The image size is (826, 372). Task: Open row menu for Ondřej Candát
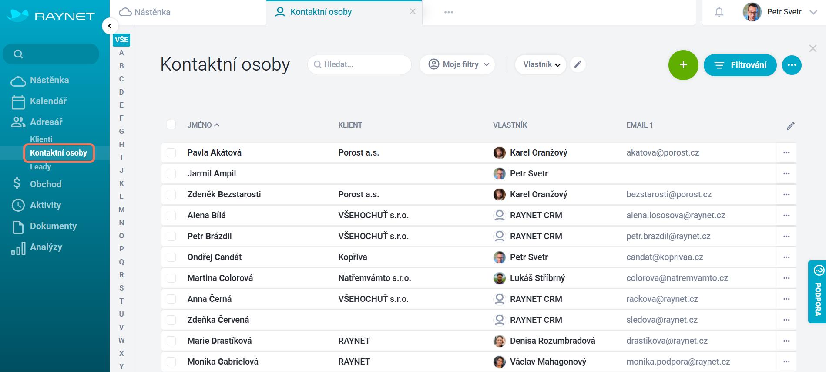coord(786,257)
